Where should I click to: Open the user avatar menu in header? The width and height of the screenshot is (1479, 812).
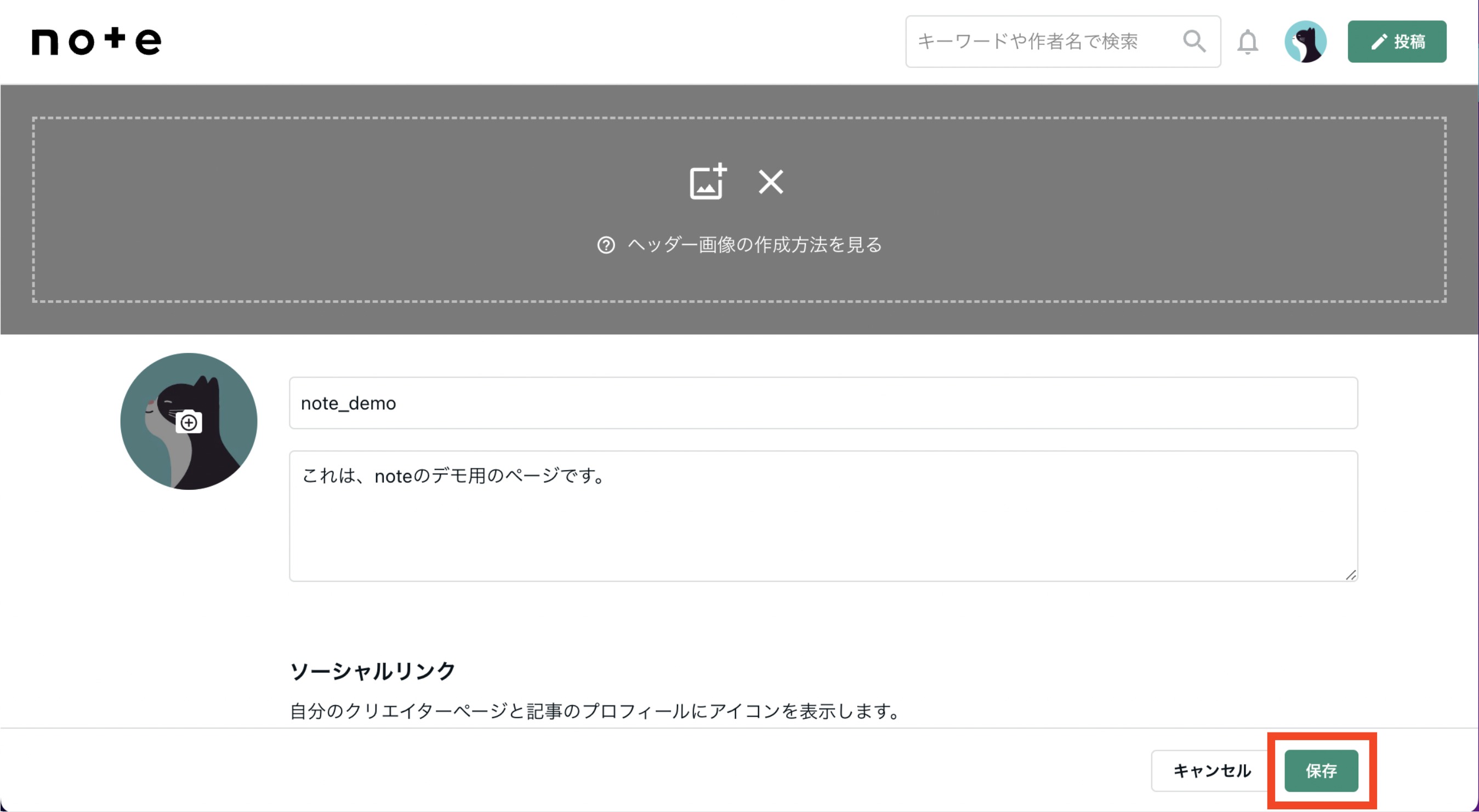click(x=1306, y=41)
